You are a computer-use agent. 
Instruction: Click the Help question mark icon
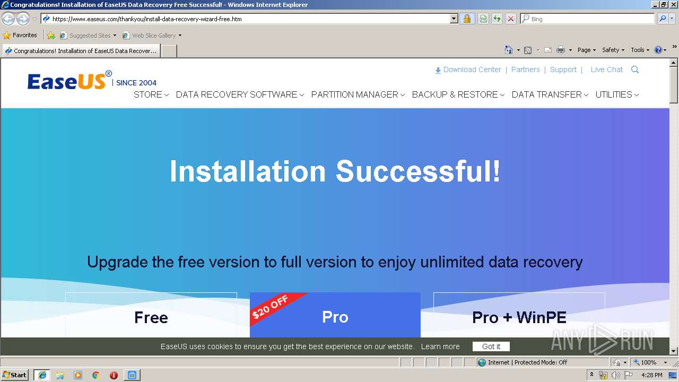658,50
